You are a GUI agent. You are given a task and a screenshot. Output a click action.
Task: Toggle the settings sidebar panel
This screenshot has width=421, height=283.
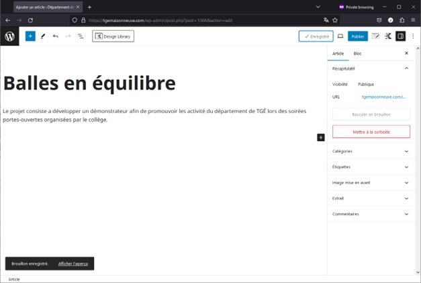point(401,36)
